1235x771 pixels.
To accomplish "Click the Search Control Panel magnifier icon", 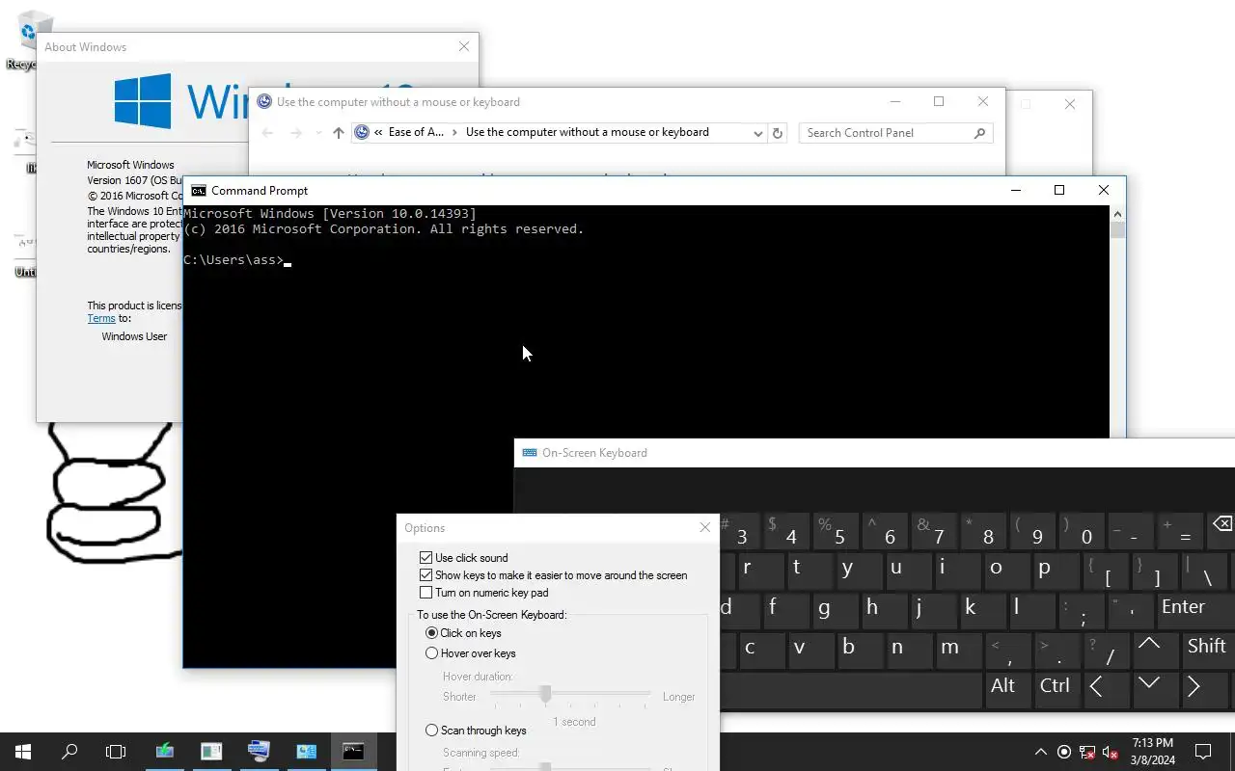I will (x=980, y=133).
